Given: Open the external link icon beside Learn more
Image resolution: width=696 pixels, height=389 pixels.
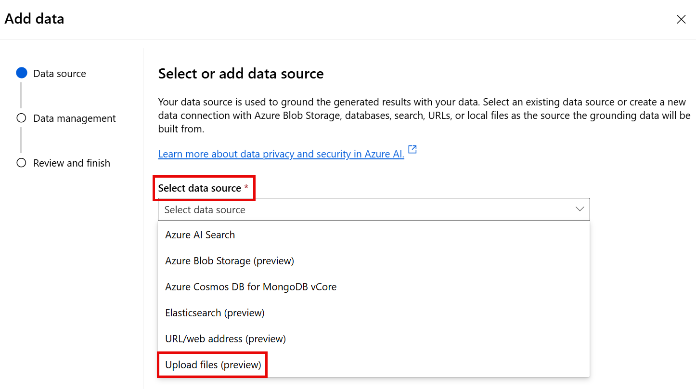Looking at the screenshot, I should (x=412, y=150).
